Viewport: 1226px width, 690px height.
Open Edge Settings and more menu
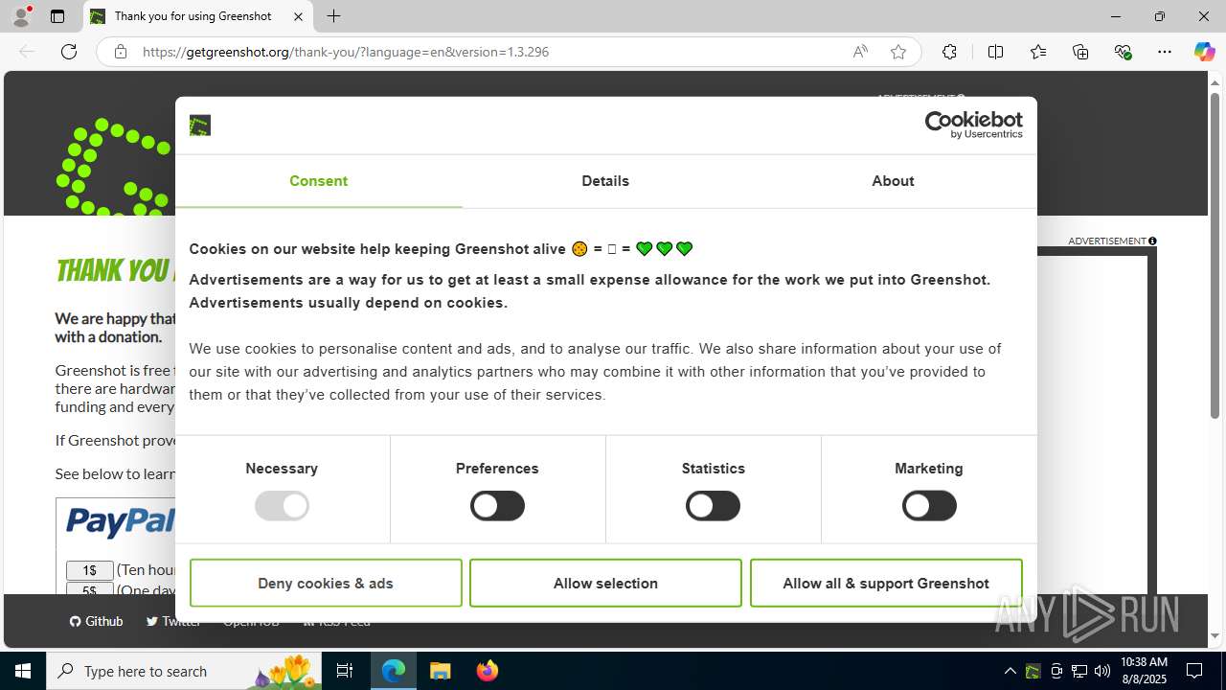pos(1165,52)
